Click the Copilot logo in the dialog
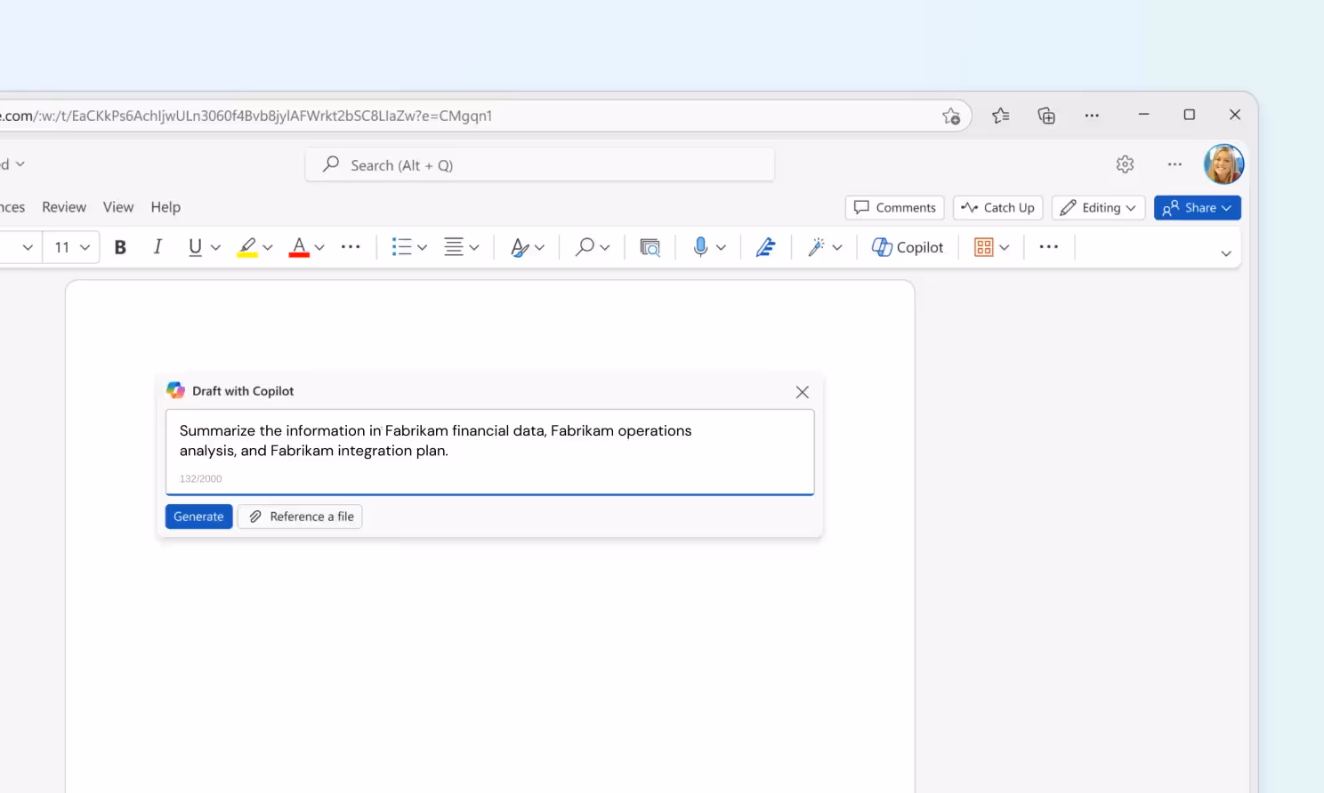 point(175,390)
